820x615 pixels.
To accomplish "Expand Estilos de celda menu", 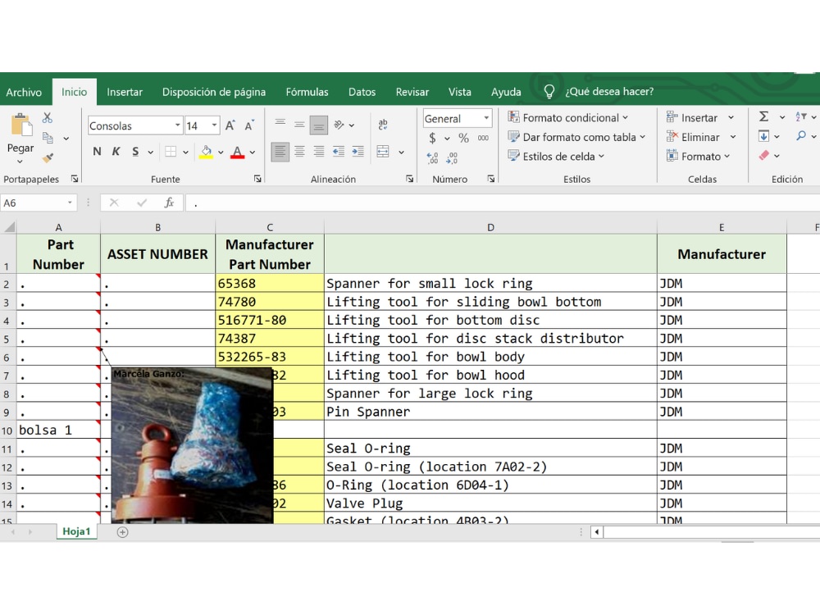I will 556,157.
